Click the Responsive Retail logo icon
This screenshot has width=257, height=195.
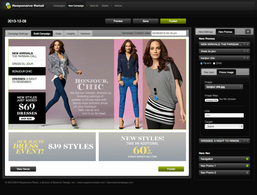point(8,6)
